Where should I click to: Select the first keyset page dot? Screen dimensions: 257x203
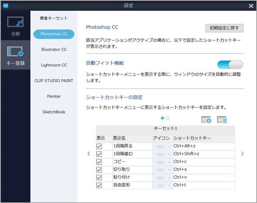tap(162, 118)
